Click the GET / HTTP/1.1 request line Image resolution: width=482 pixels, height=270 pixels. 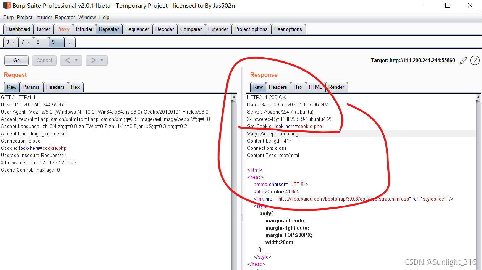point(18,97)
